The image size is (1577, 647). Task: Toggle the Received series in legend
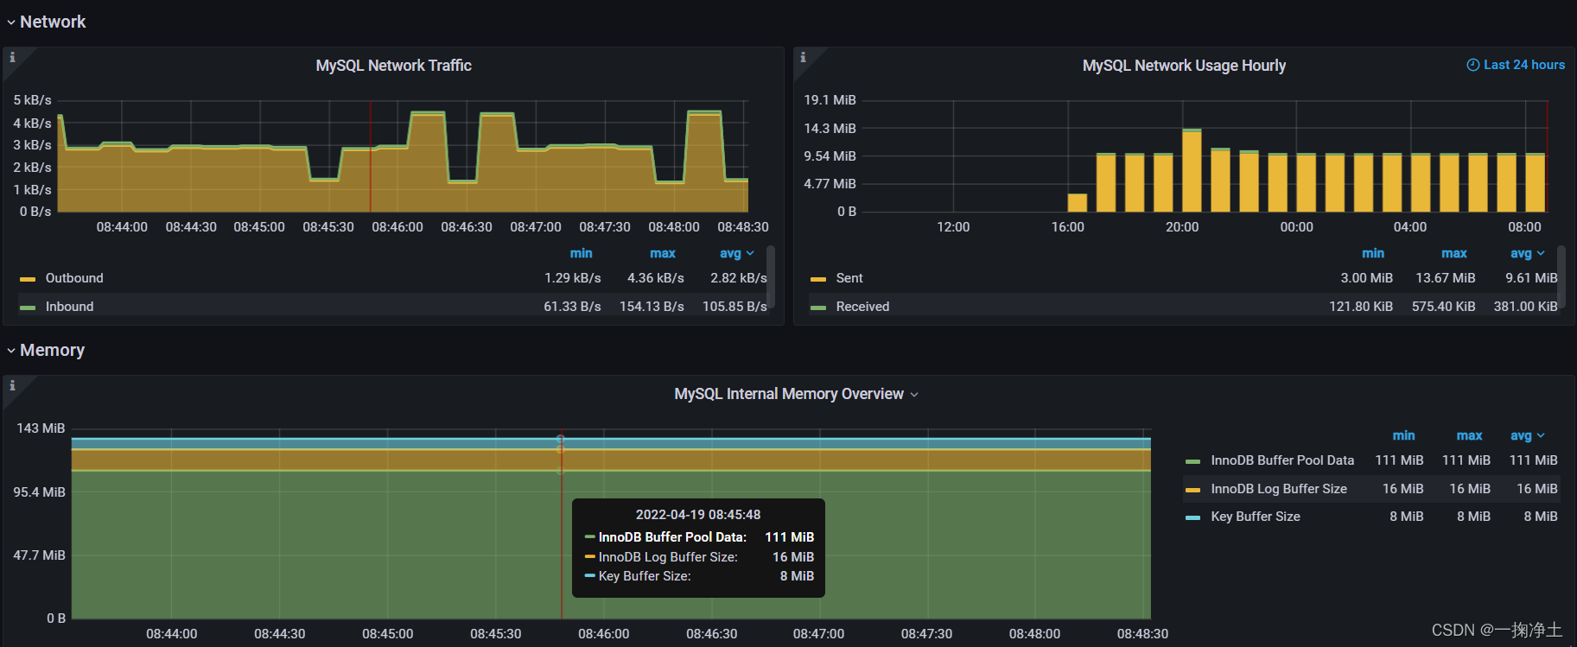pos(862,307)
